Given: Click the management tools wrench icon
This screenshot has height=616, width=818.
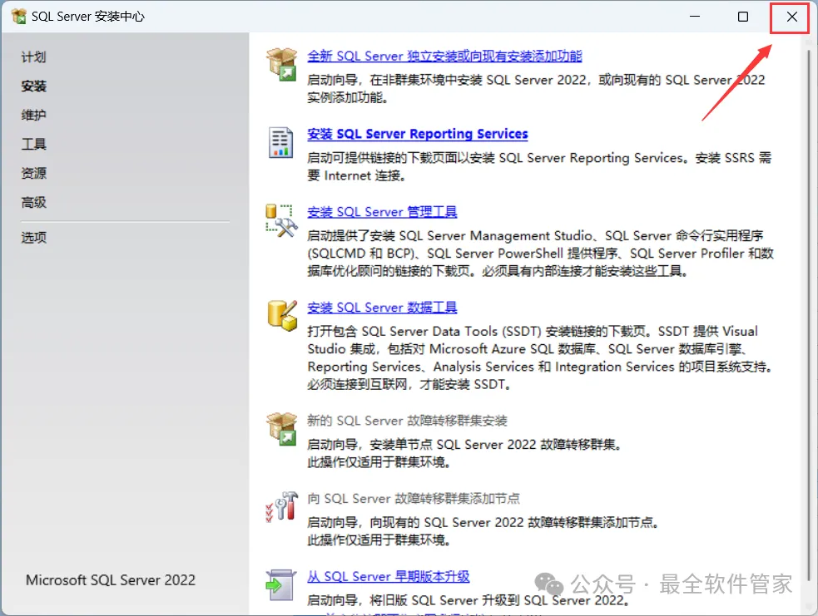Looking at the screenshot, I should [282, 220].
